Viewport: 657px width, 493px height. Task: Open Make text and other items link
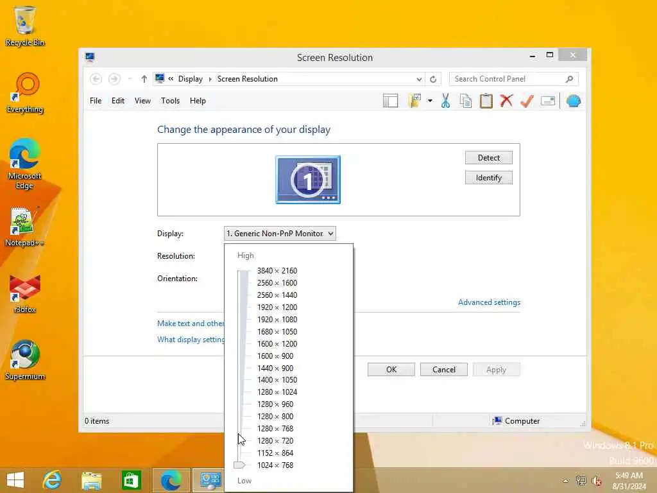click(x=191, y=324)
